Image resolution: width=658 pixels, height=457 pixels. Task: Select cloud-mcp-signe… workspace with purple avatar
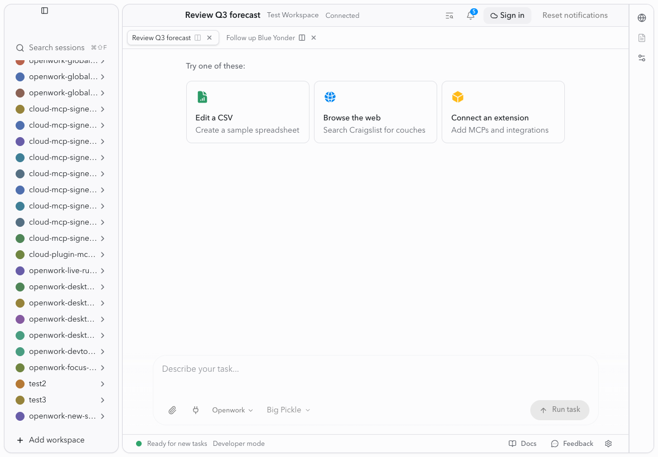pyautogui.click(x=60, y=142)
